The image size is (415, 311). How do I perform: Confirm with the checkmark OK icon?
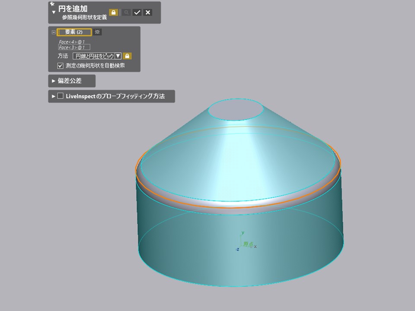[137, 13]
